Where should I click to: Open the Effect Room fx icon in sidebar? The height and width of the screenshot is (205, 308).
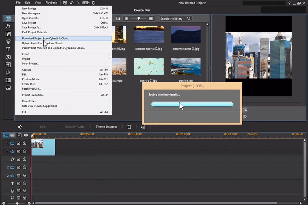tap(8, 26)
